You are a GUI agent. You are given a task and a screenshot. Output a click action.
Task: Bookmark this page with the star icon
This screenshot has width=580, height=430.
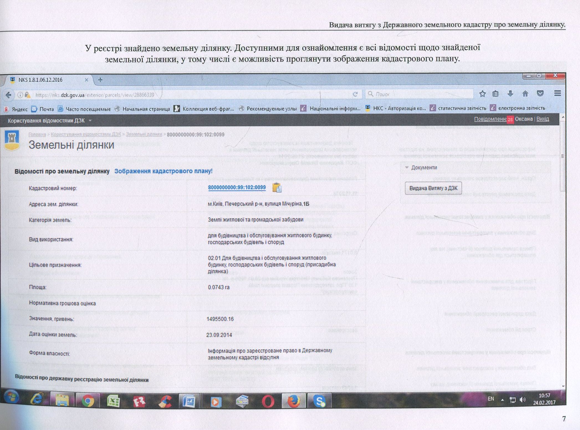(x=482, y=94)
